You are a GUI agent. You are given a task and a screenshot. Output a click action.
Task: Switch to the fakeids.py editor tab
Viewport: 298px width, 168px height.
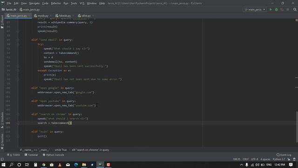pos(65,16)
